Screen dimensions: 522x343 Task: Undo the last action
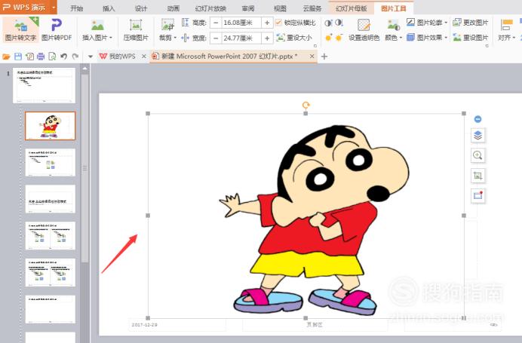63,57
